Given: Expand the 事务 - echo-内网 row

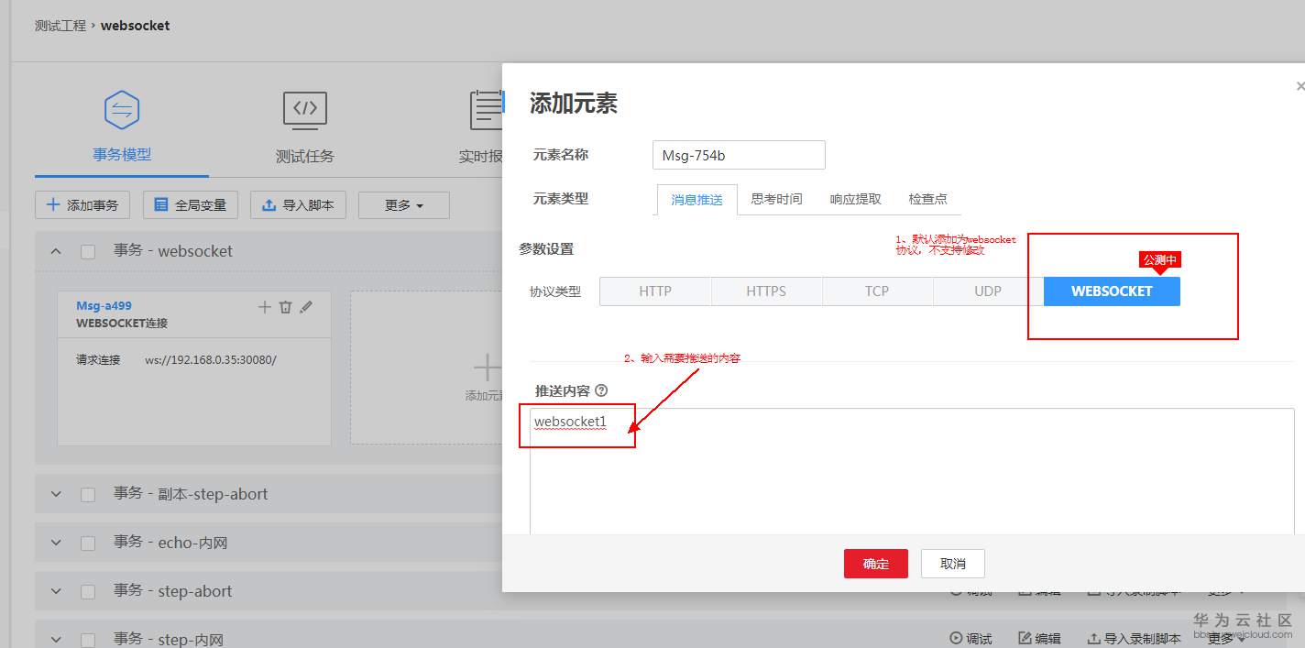Looking at the screenshot, I should click(x=56, y=543).
